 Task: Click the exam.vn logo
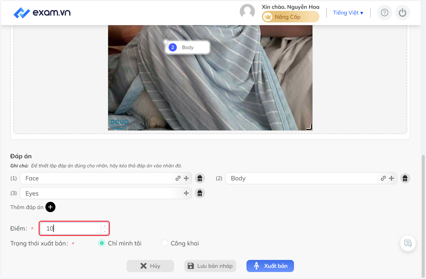tap(42, 13)
